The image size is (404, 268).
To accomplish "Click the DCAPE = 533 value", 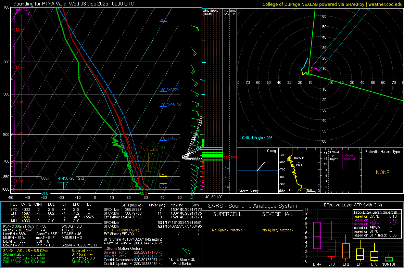I will (x=14, y=241).
